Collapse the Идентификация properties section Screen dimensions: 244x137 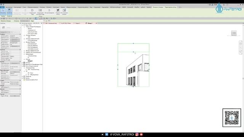point(20,70)
